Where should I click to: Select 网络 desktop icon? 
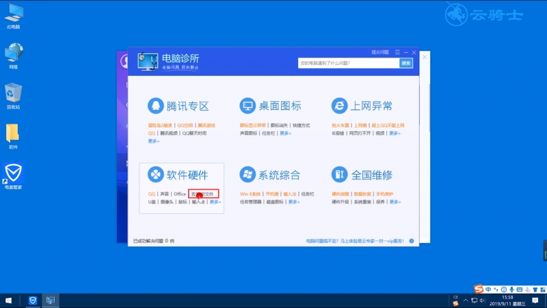click(x=13, y=56)
